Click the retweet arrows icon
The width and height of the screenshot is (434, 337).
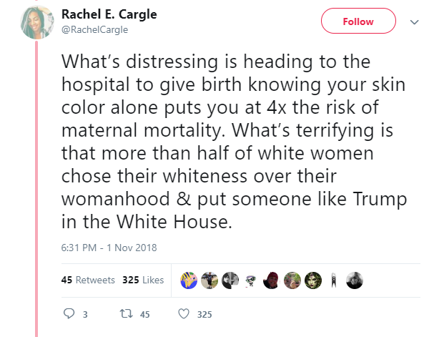[127, 313]
